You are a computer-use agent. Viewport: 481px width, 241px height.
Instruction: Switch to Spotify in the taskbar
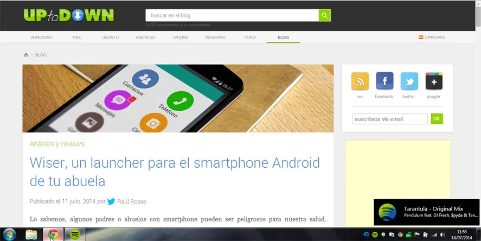pyautogui.click(x=75, y=234)
